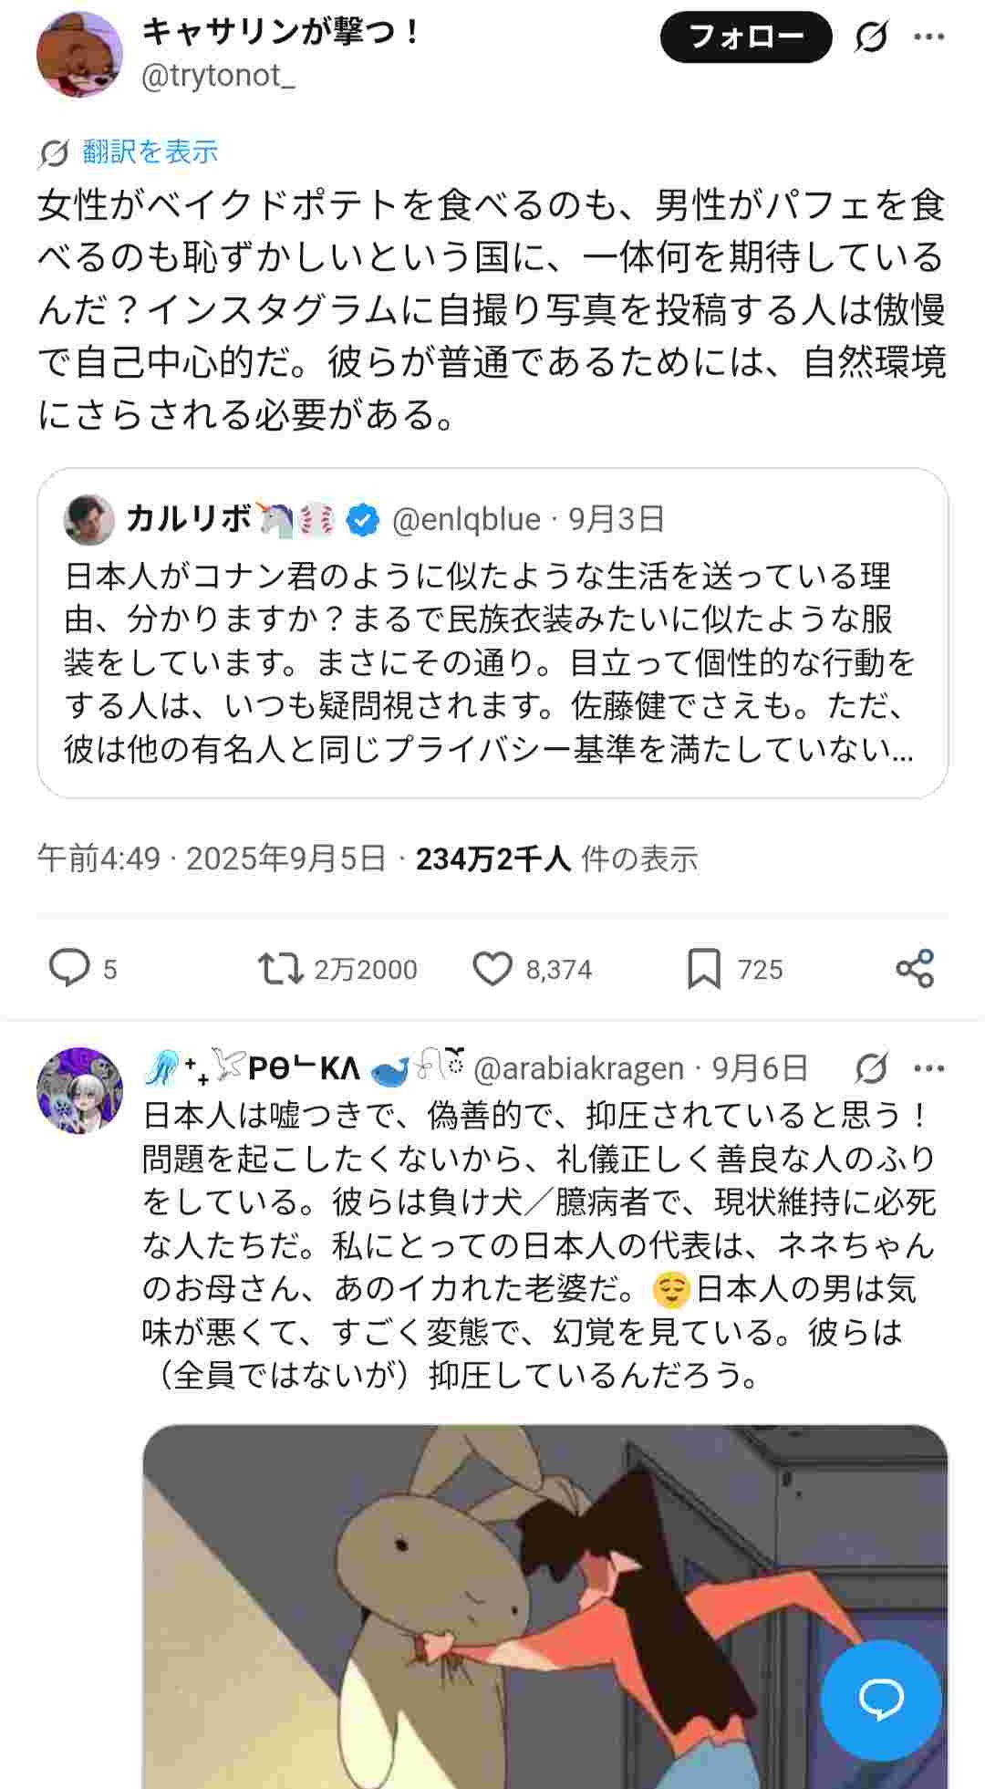Open キャサリンが撃つ！ profile avatar
985x1789 pixels.
[x=79, y=55]
